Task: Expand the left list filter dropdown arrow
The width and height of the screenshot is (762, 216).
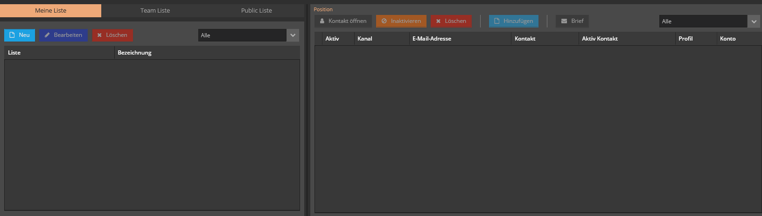Action: click(293, 35)
